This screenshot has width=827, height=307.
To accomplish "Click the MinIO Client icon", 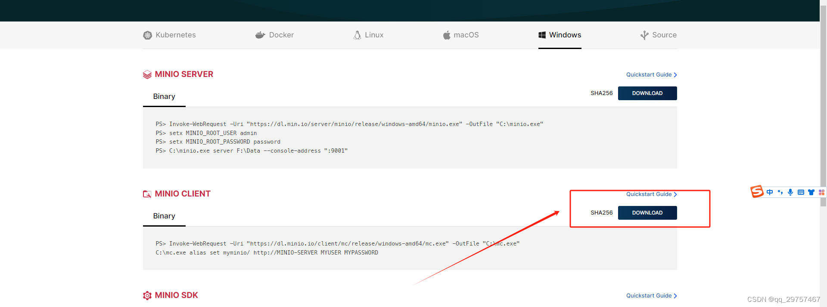I will 147,194.
